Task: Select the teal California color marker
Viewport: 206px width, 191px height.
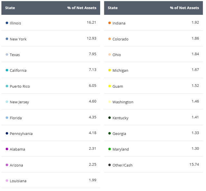Action: 7,70
